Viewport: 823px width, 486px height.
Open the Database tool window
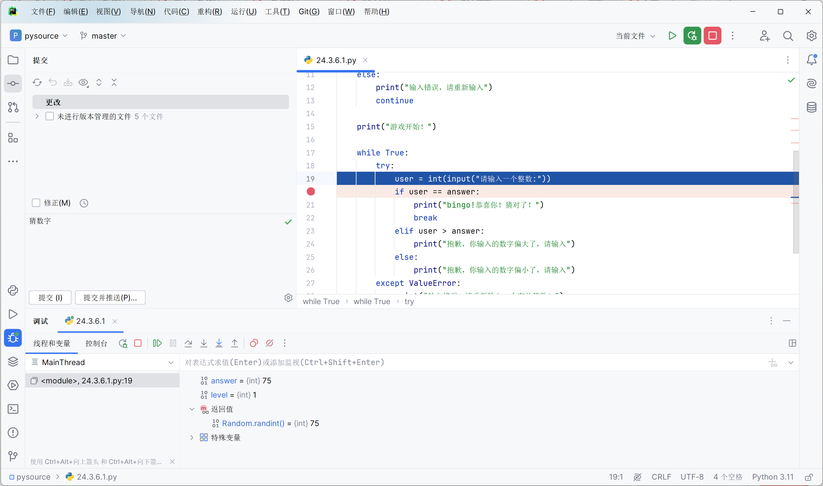point(811,107)
